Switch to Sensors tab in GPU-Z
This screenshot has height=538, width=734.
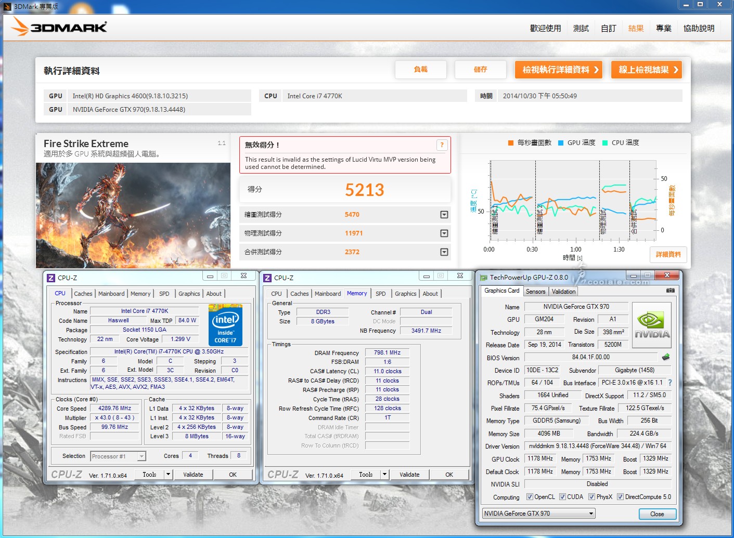535,292
